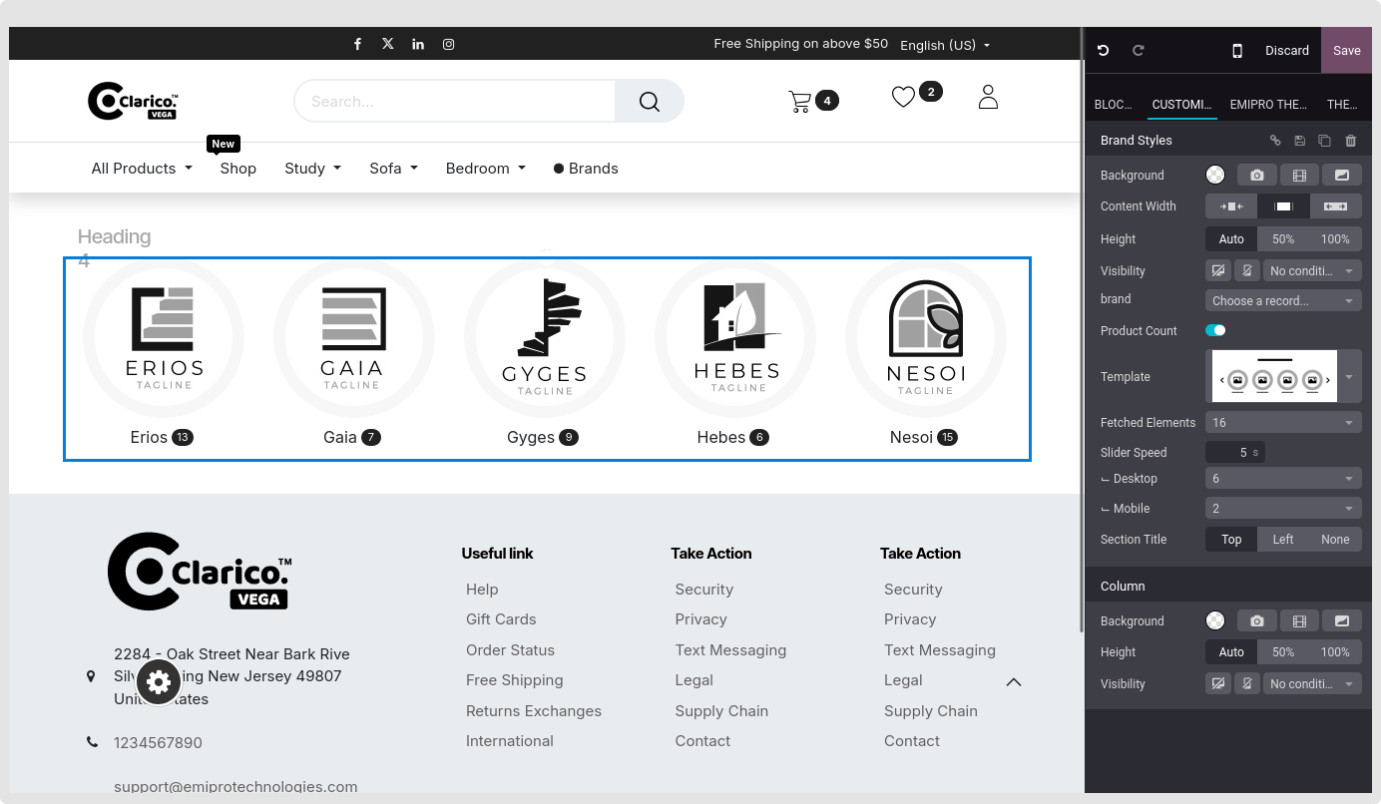This screenshot has height=804, width=1381.
Task: Open the X (Twitter) social icon
Action: coord(388,44)
